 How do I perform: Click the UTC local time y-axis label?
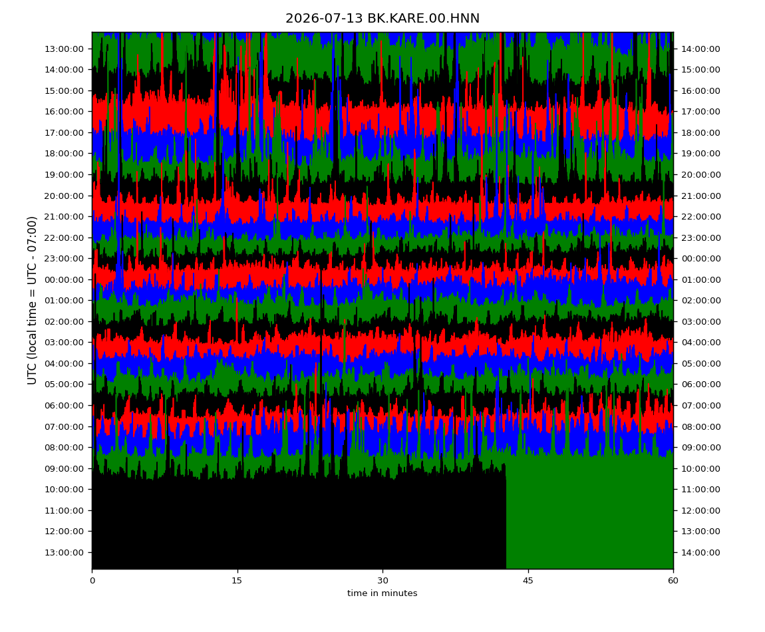point(32,301)
